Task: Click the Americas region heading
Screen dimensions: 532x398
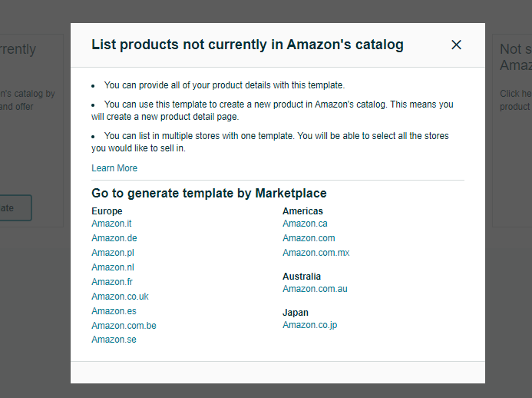Action: click(302, 211)
